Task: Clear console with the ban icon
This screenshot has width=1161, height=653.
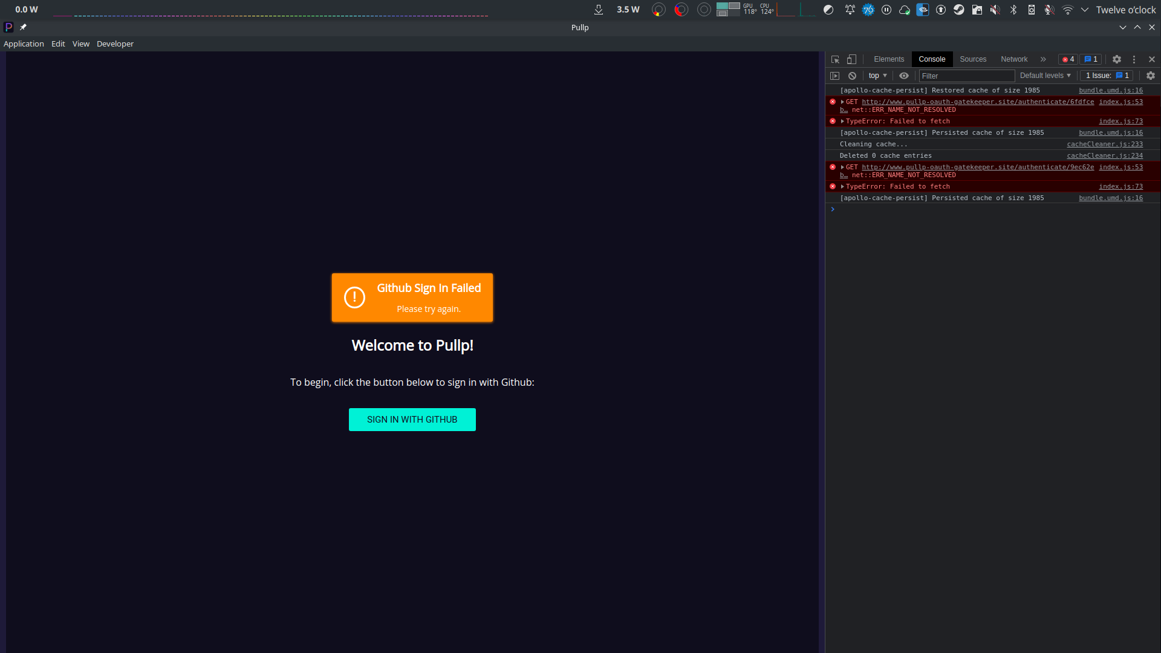Action: click(852, 76)
